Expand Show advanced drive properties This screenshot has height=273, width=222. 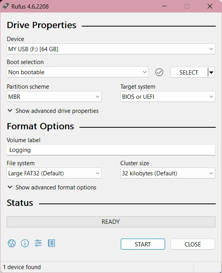point(53,111)
